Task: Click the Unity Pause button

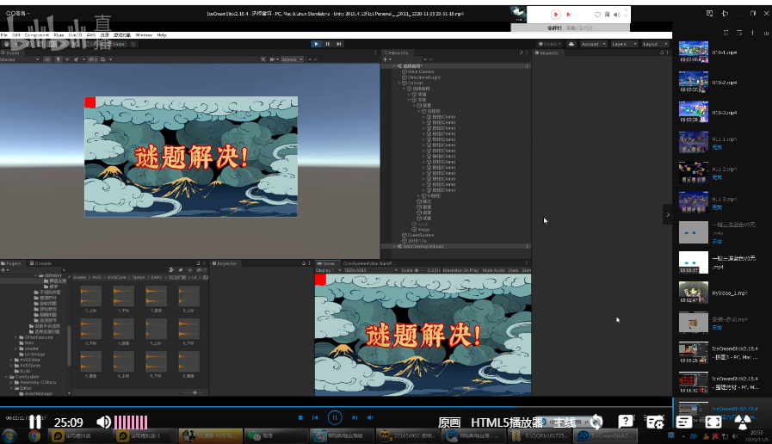Action: tap(327, 44)
